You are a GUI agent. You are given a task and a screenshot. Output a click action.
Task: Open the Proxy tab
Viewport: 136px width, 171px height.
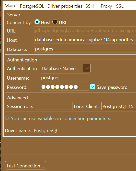click(x=106, y=6)
